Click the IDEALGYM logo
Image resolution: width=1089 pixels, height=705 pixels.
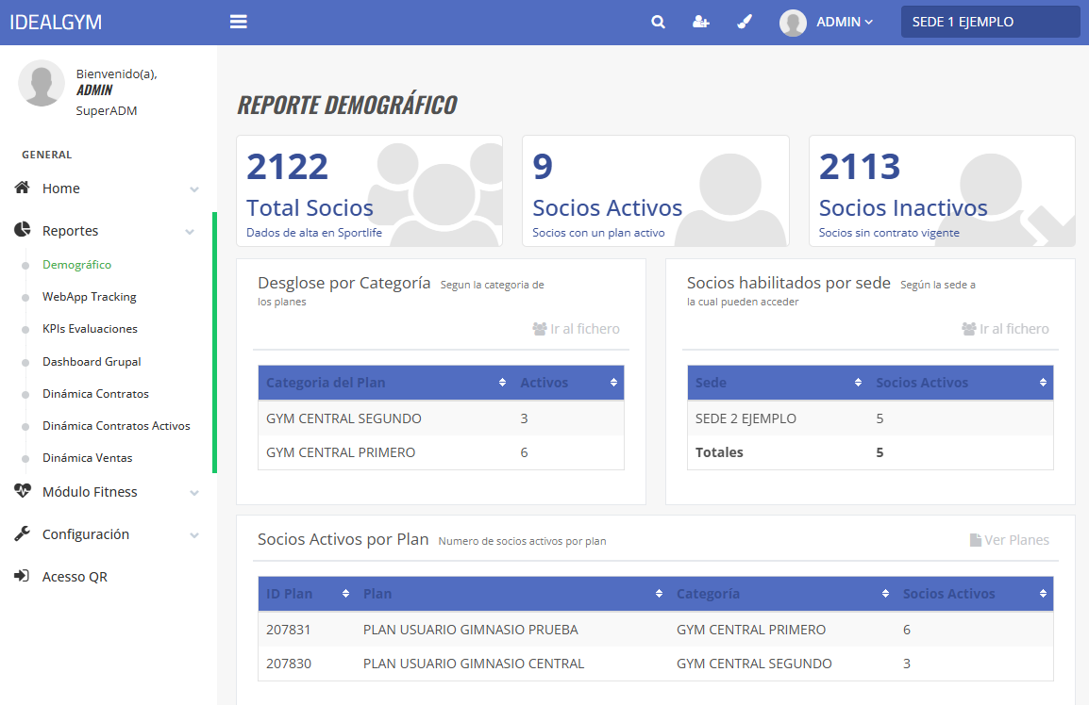coord(56,23)
